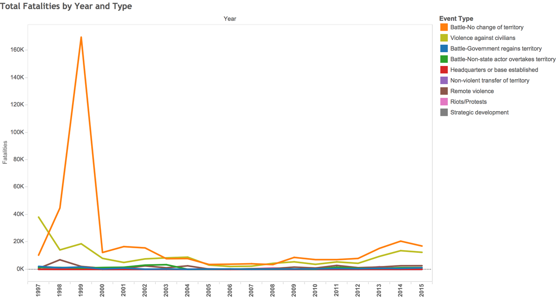558x298 pixels.
Task: Click the orange Battle-No change of territory swatch
Action: click(444, 27)
